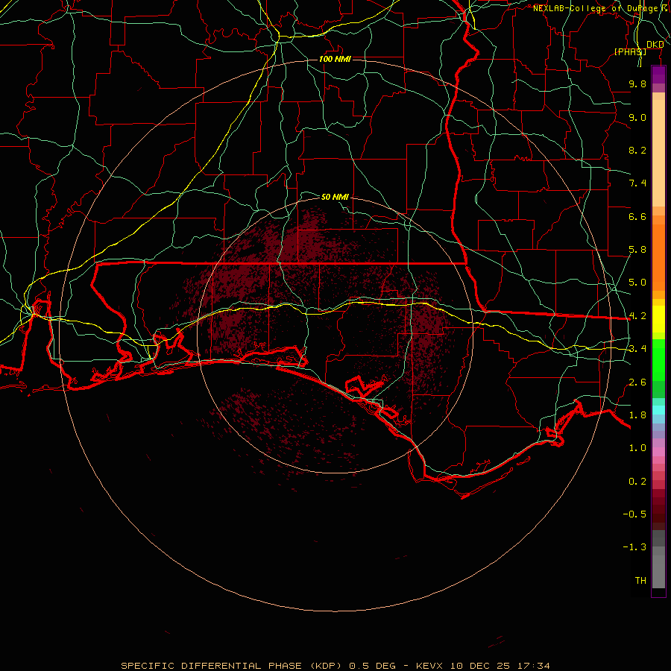The height and width of the screenshot is (671, 671).
Task: Pick the purple segment atop the color bar
Action: point(658,75)
